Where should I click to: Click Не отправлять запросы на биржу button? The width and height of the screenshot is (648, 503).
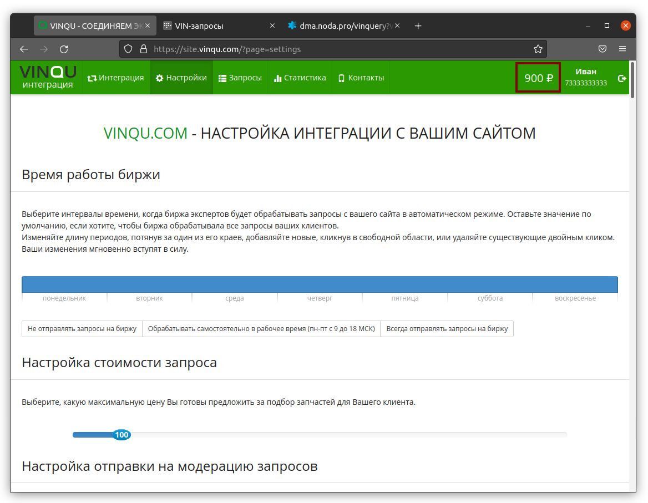[x=82, y=329]
